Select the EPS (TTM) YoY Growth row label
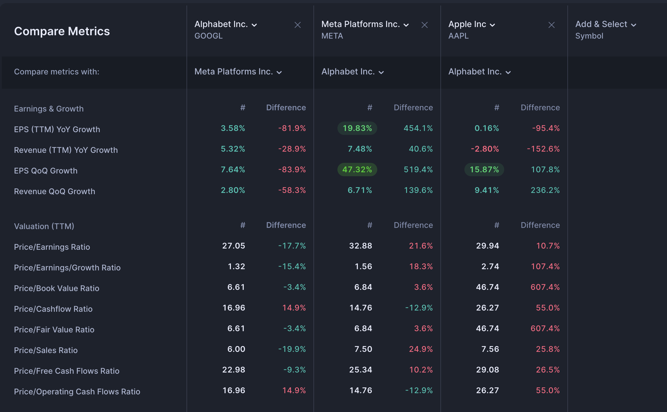The height and width of the screenshot is (412, 667). point(57,129)
